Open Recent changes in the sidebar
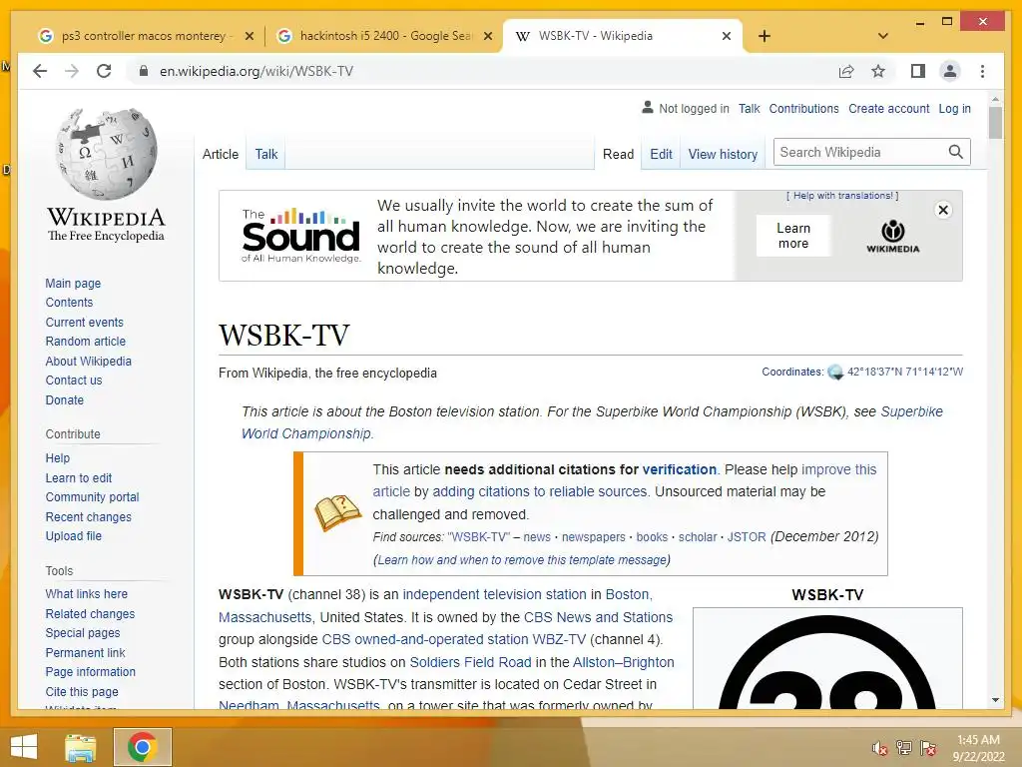The image size is (1022, 767). click(88, 516)
